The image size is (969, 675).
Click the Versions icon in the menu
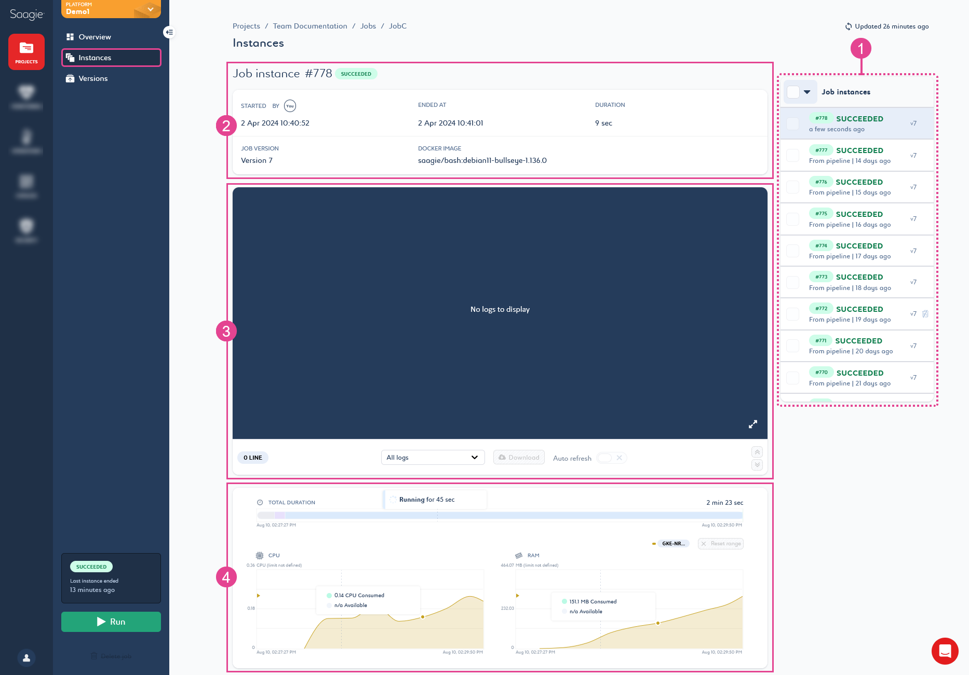[x=70, y=78]
